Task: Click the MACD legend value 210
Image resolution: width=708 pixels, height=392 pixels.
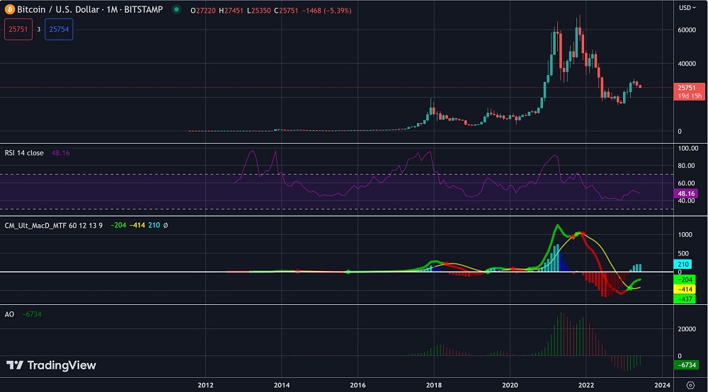Action: (154, 225)
